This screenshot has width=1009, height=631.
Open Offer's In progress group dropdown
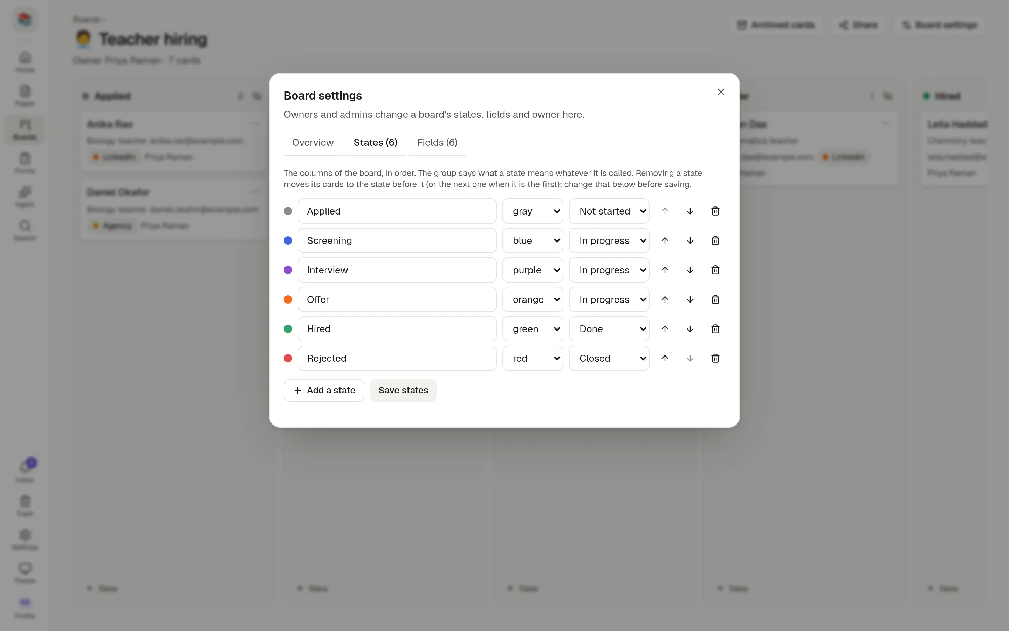(x=609, y=300)
